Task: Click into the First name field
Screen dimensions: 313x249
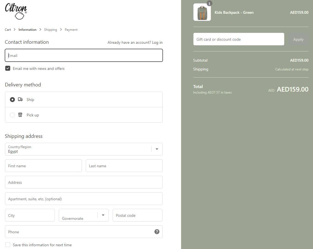Action: pos(43,166)
